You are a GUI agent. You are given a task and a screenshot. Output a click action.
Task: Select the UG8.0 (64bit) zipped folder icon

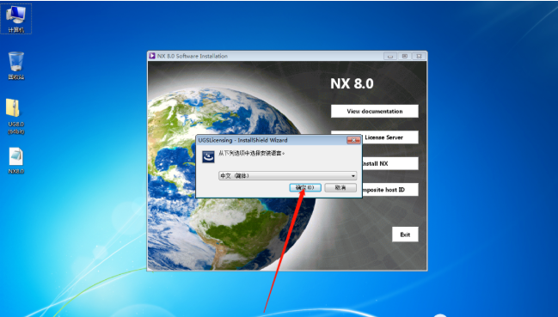coord(16,117)
